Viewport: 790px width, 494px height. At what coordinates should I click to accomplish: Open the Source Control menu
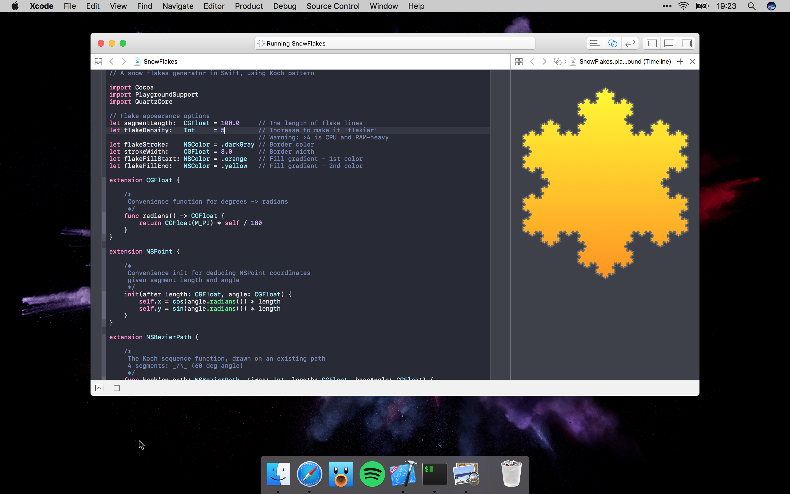coord(333,6)
